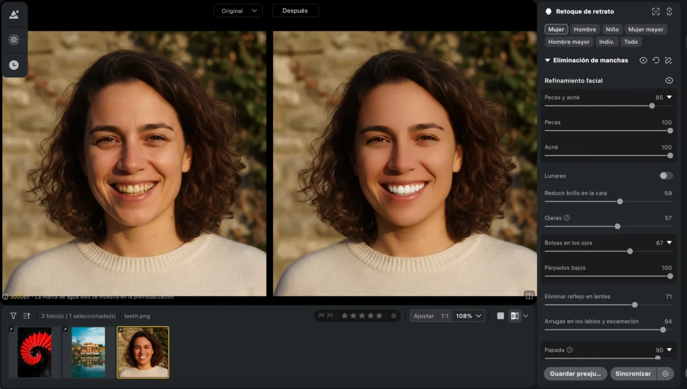Viewport: 687px width, 389px height.
Task: Toggle visibility eye for Eliminación de manchas
Action: pyautogui.click(x=643, y=60)
